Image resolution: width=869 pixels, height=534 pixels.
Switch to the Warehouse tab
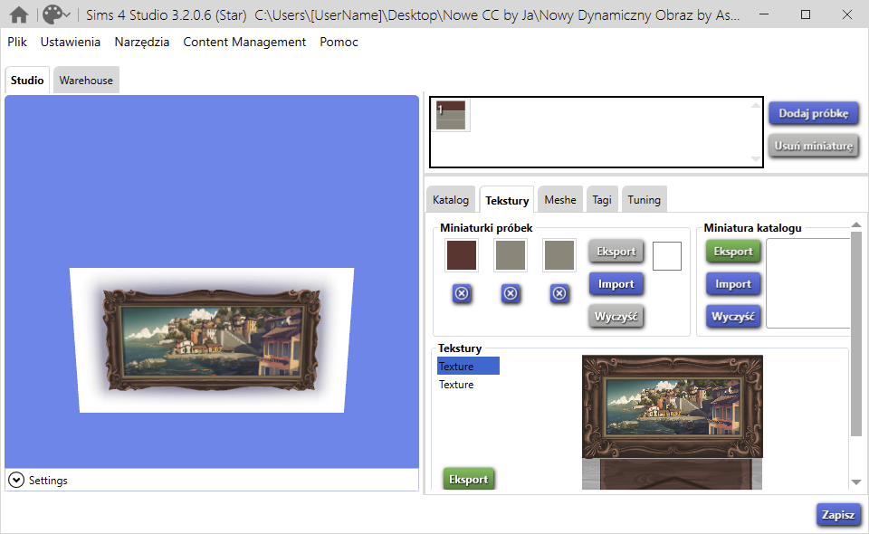[x=86, y=81]
